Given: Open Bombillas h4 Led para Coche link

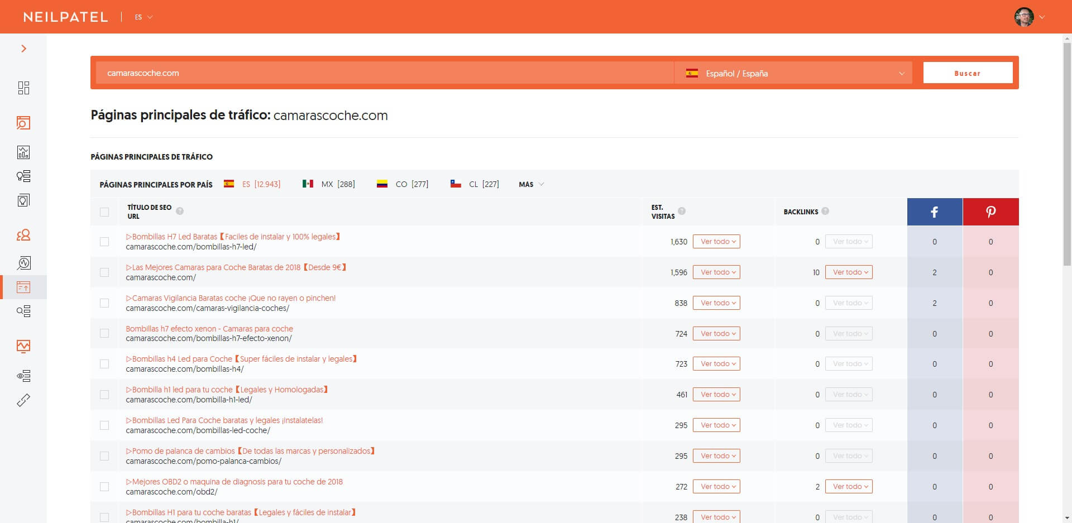Looking at the screenshot, I should pyautogui.click(x=241, y=359).
